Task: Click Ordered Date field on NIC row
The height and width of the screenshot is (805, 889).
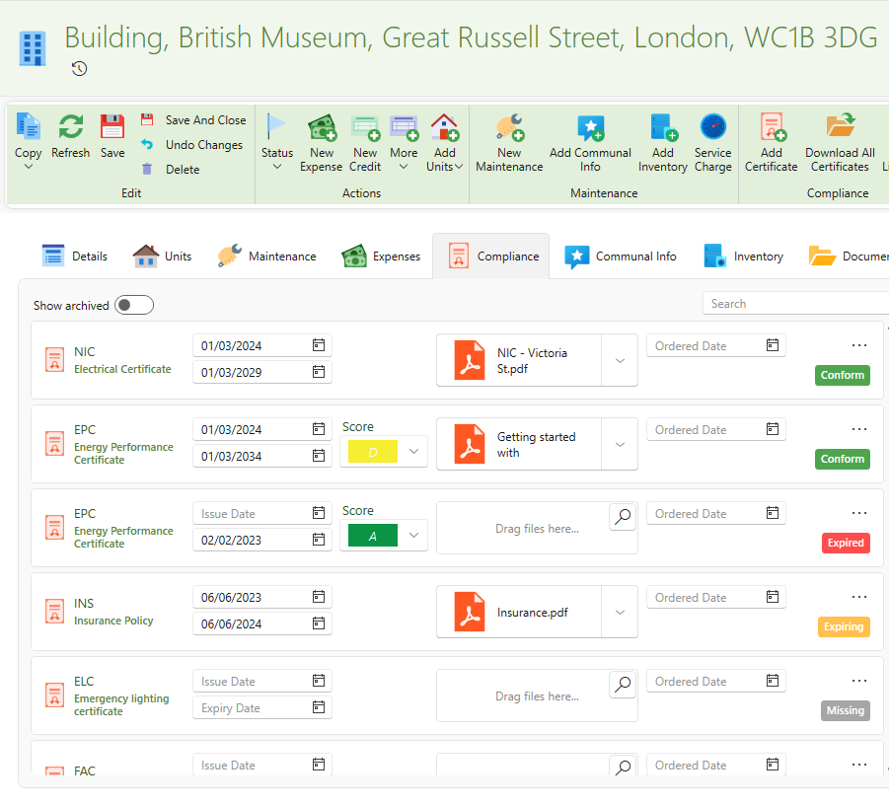Action: [x=715, y=345]
